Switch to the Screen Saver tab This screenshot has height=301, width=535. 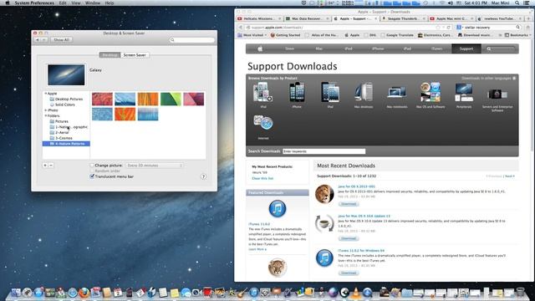pyautogui.click(x=135, y=55)
